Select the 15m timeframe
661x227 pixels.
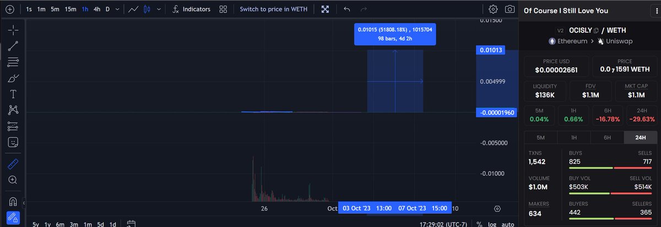(x=71, y=9)
